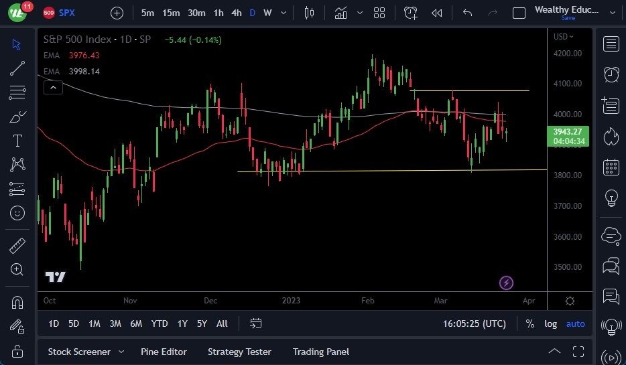Open the Indicators chart icon

tap(341, 13)
